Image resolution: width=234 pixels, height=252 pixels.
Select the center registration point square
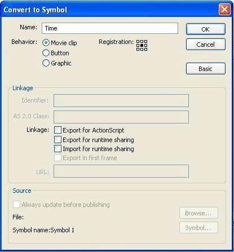[x=142, y=45]
